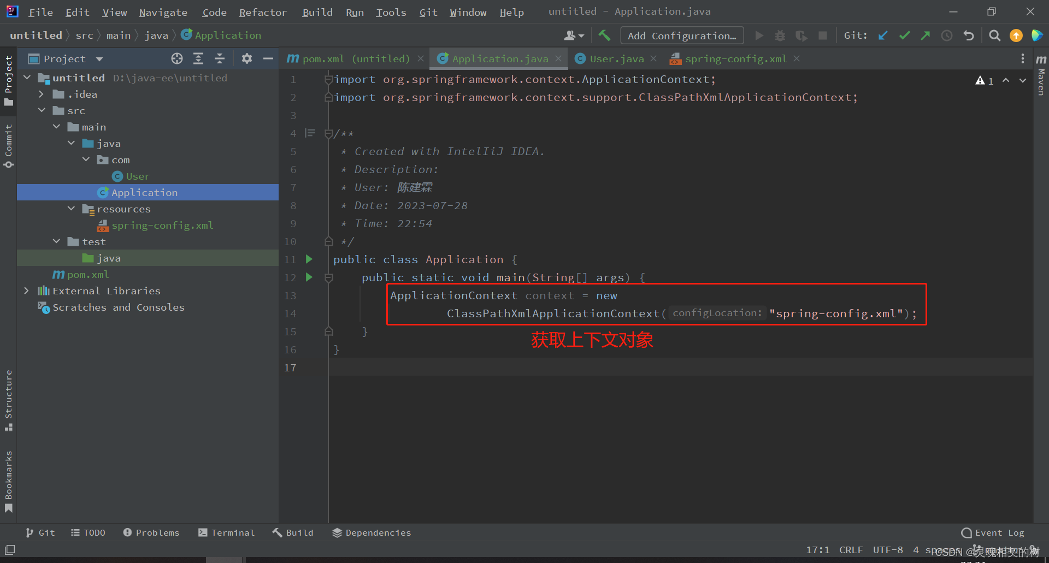Screen dimensions: 1049x563
Task: Toggle the Problems tool window
Action: tap(151, 532)
